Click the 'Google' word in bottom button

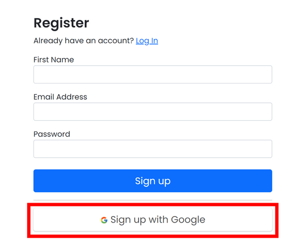[188, 220]
